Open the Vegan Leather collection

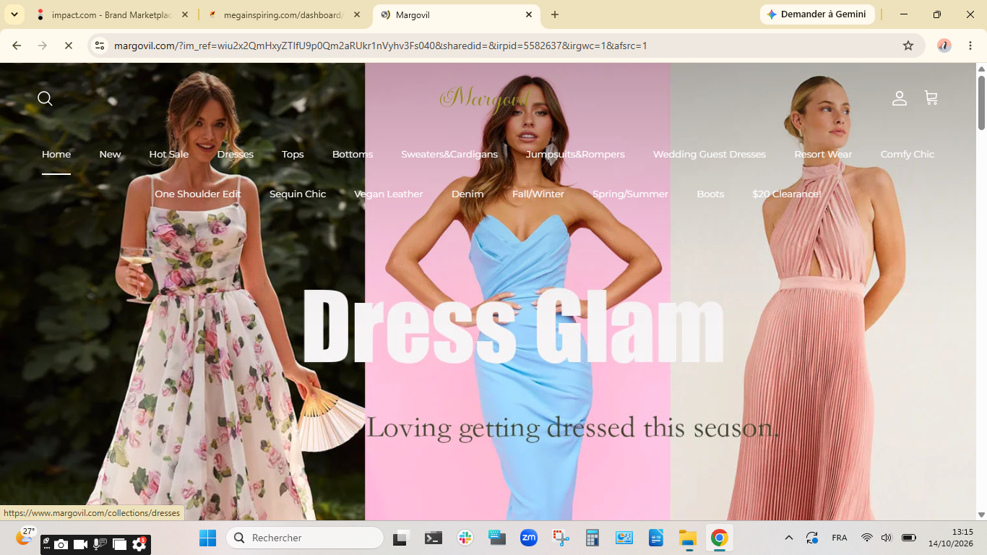(x=389, y=194)
